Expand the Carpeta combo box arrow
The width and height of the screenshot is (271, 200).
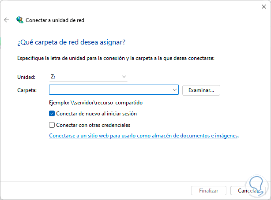pos(175,90)
